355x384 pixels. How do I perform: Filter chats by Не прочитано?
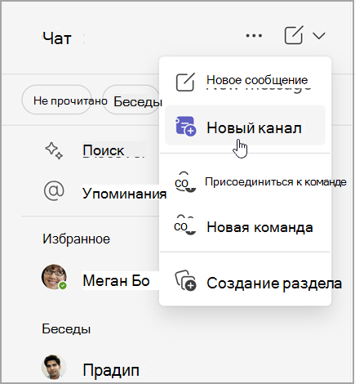(56, 100)
